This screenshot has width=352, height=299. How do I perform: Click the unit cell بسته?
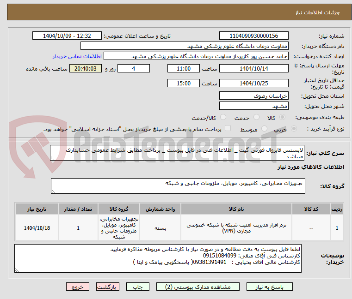[x=161, y=228]
